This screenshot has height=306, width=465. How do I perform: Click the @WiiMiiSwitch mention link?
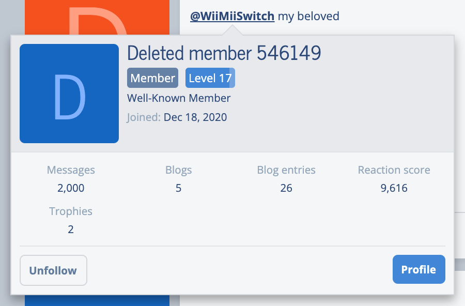(232, 17)
